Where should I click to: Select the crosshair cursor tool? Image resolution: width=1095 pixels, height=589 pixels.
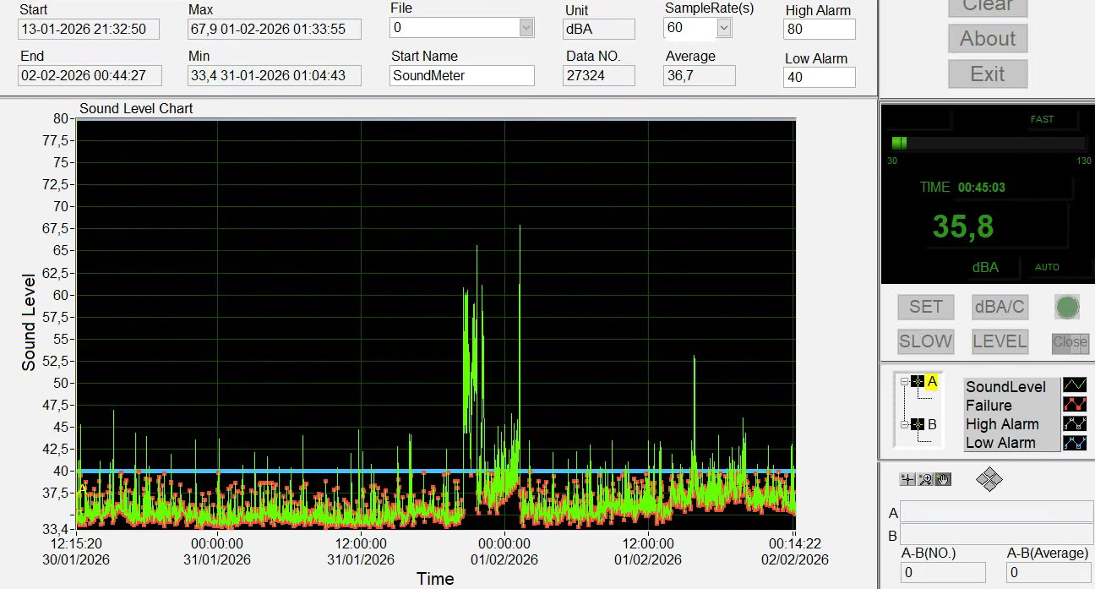(907, 479)
